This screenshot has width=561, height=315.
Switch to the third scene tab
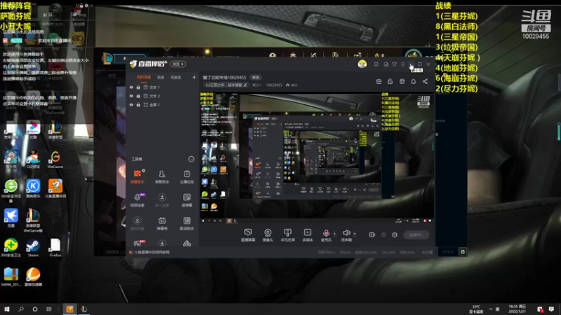pos(175,77)
